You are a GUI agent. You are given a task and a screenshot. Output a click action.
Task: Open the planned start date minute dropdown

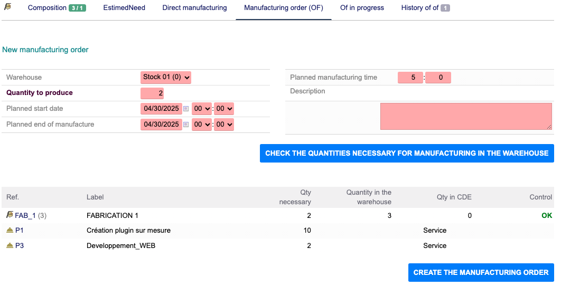pos(223,109)
